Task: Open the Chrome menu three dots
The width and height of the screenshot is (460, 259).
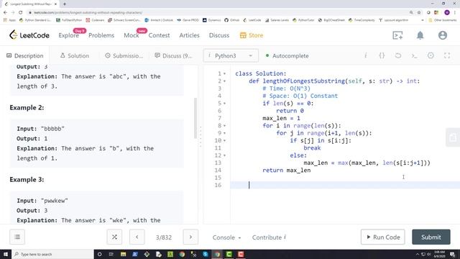Action: coord(455,12)
